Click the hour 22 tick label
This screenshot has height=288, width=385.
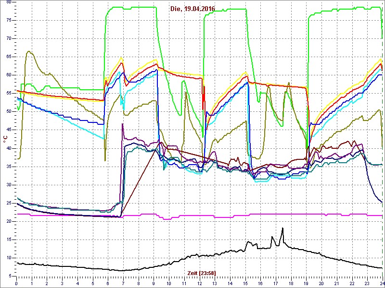coord(352,283)
